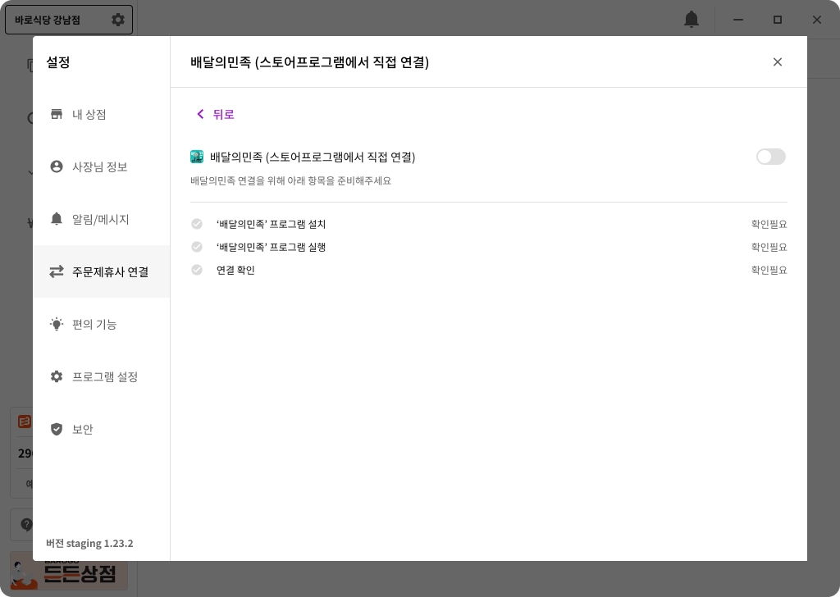The height and width of the screenshot is (597, 840).
Task: Click the gear icon beside 프로그램 설정
Action: [57, 376]
